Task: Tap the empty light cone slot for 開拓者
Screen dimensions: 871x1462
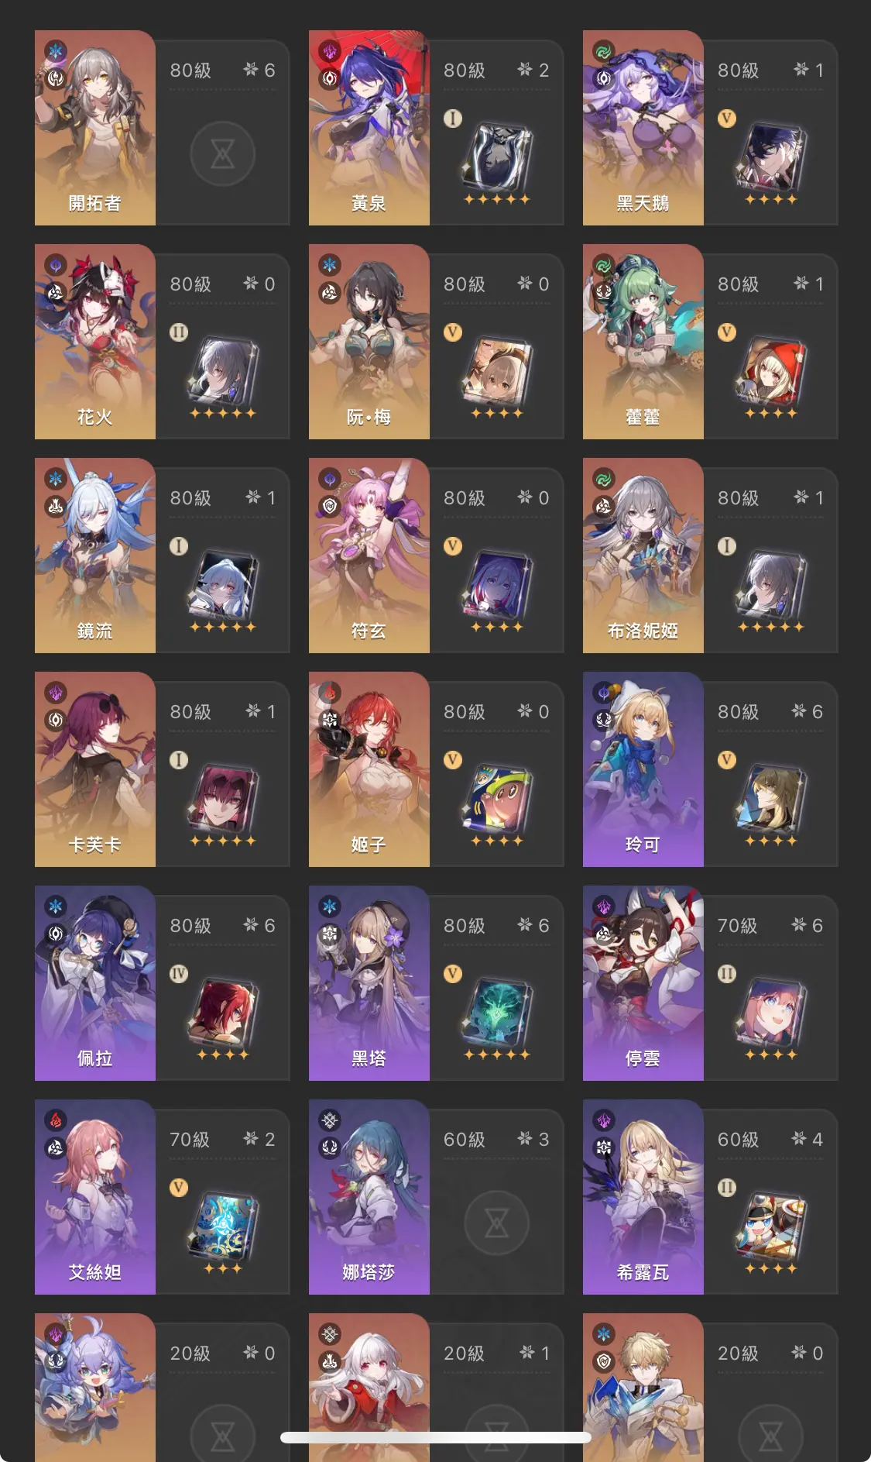Action: [x=223, y=154]
